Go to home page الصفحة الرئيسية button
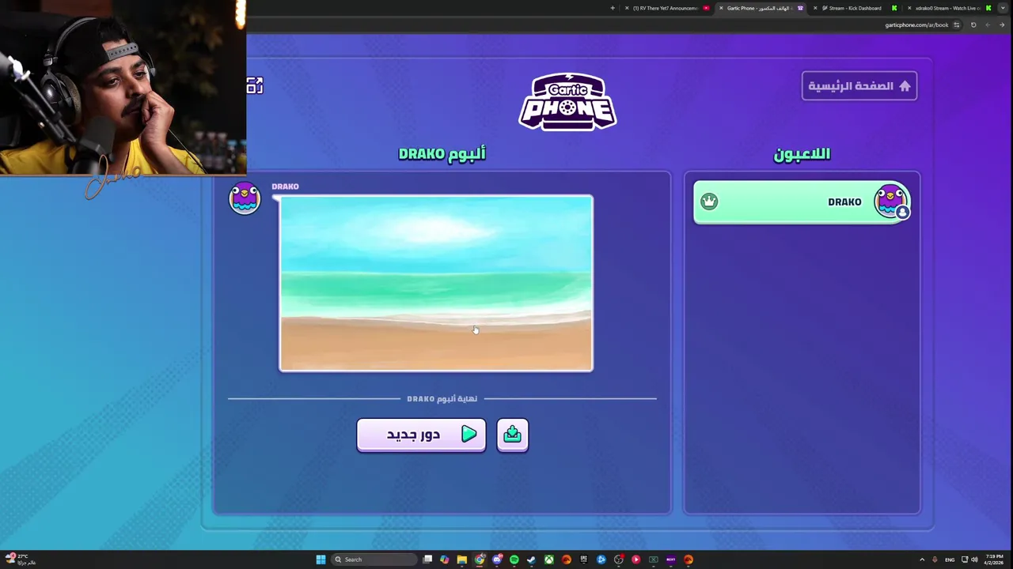Screen dimensions: 1013x569 pos(859,86)
